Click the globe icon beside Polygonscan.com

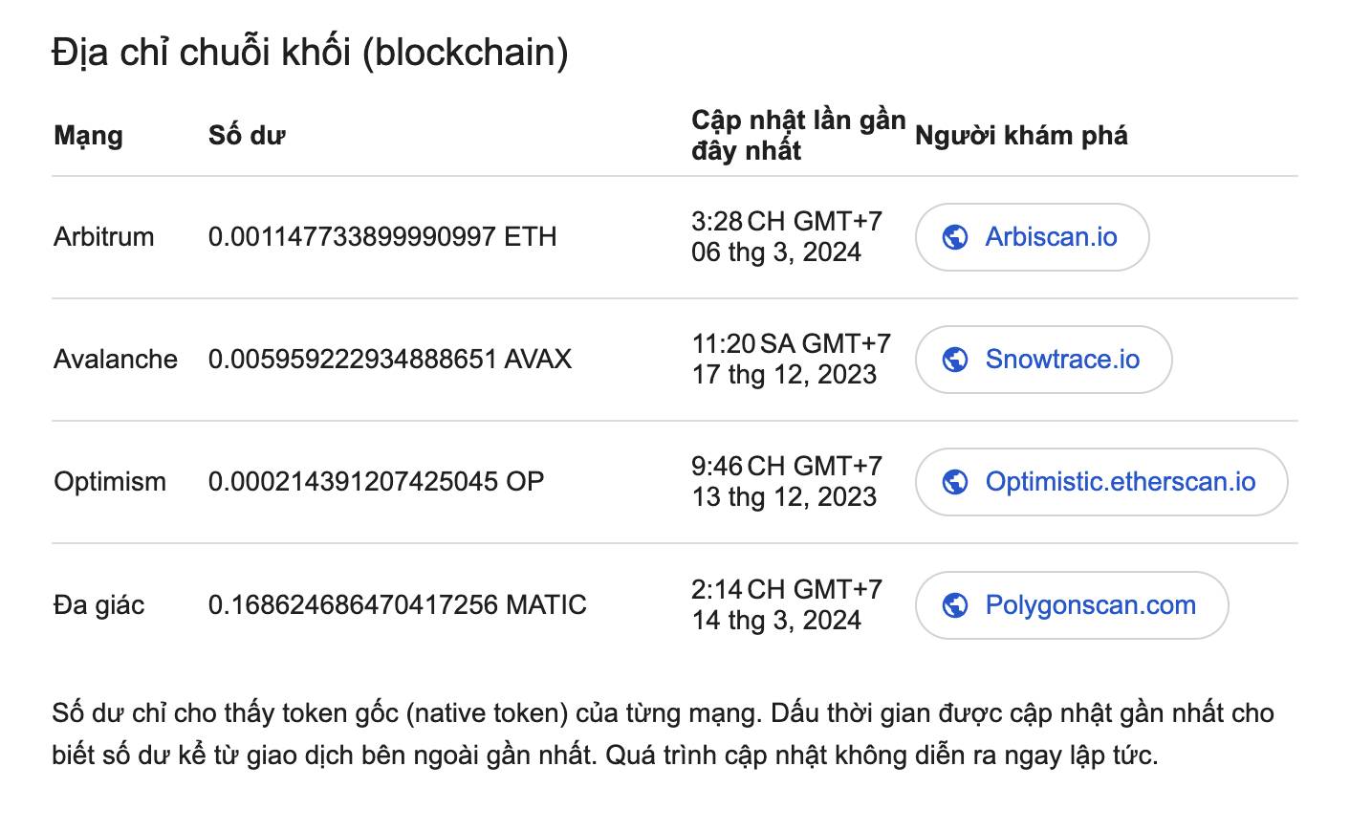(955, 605)
